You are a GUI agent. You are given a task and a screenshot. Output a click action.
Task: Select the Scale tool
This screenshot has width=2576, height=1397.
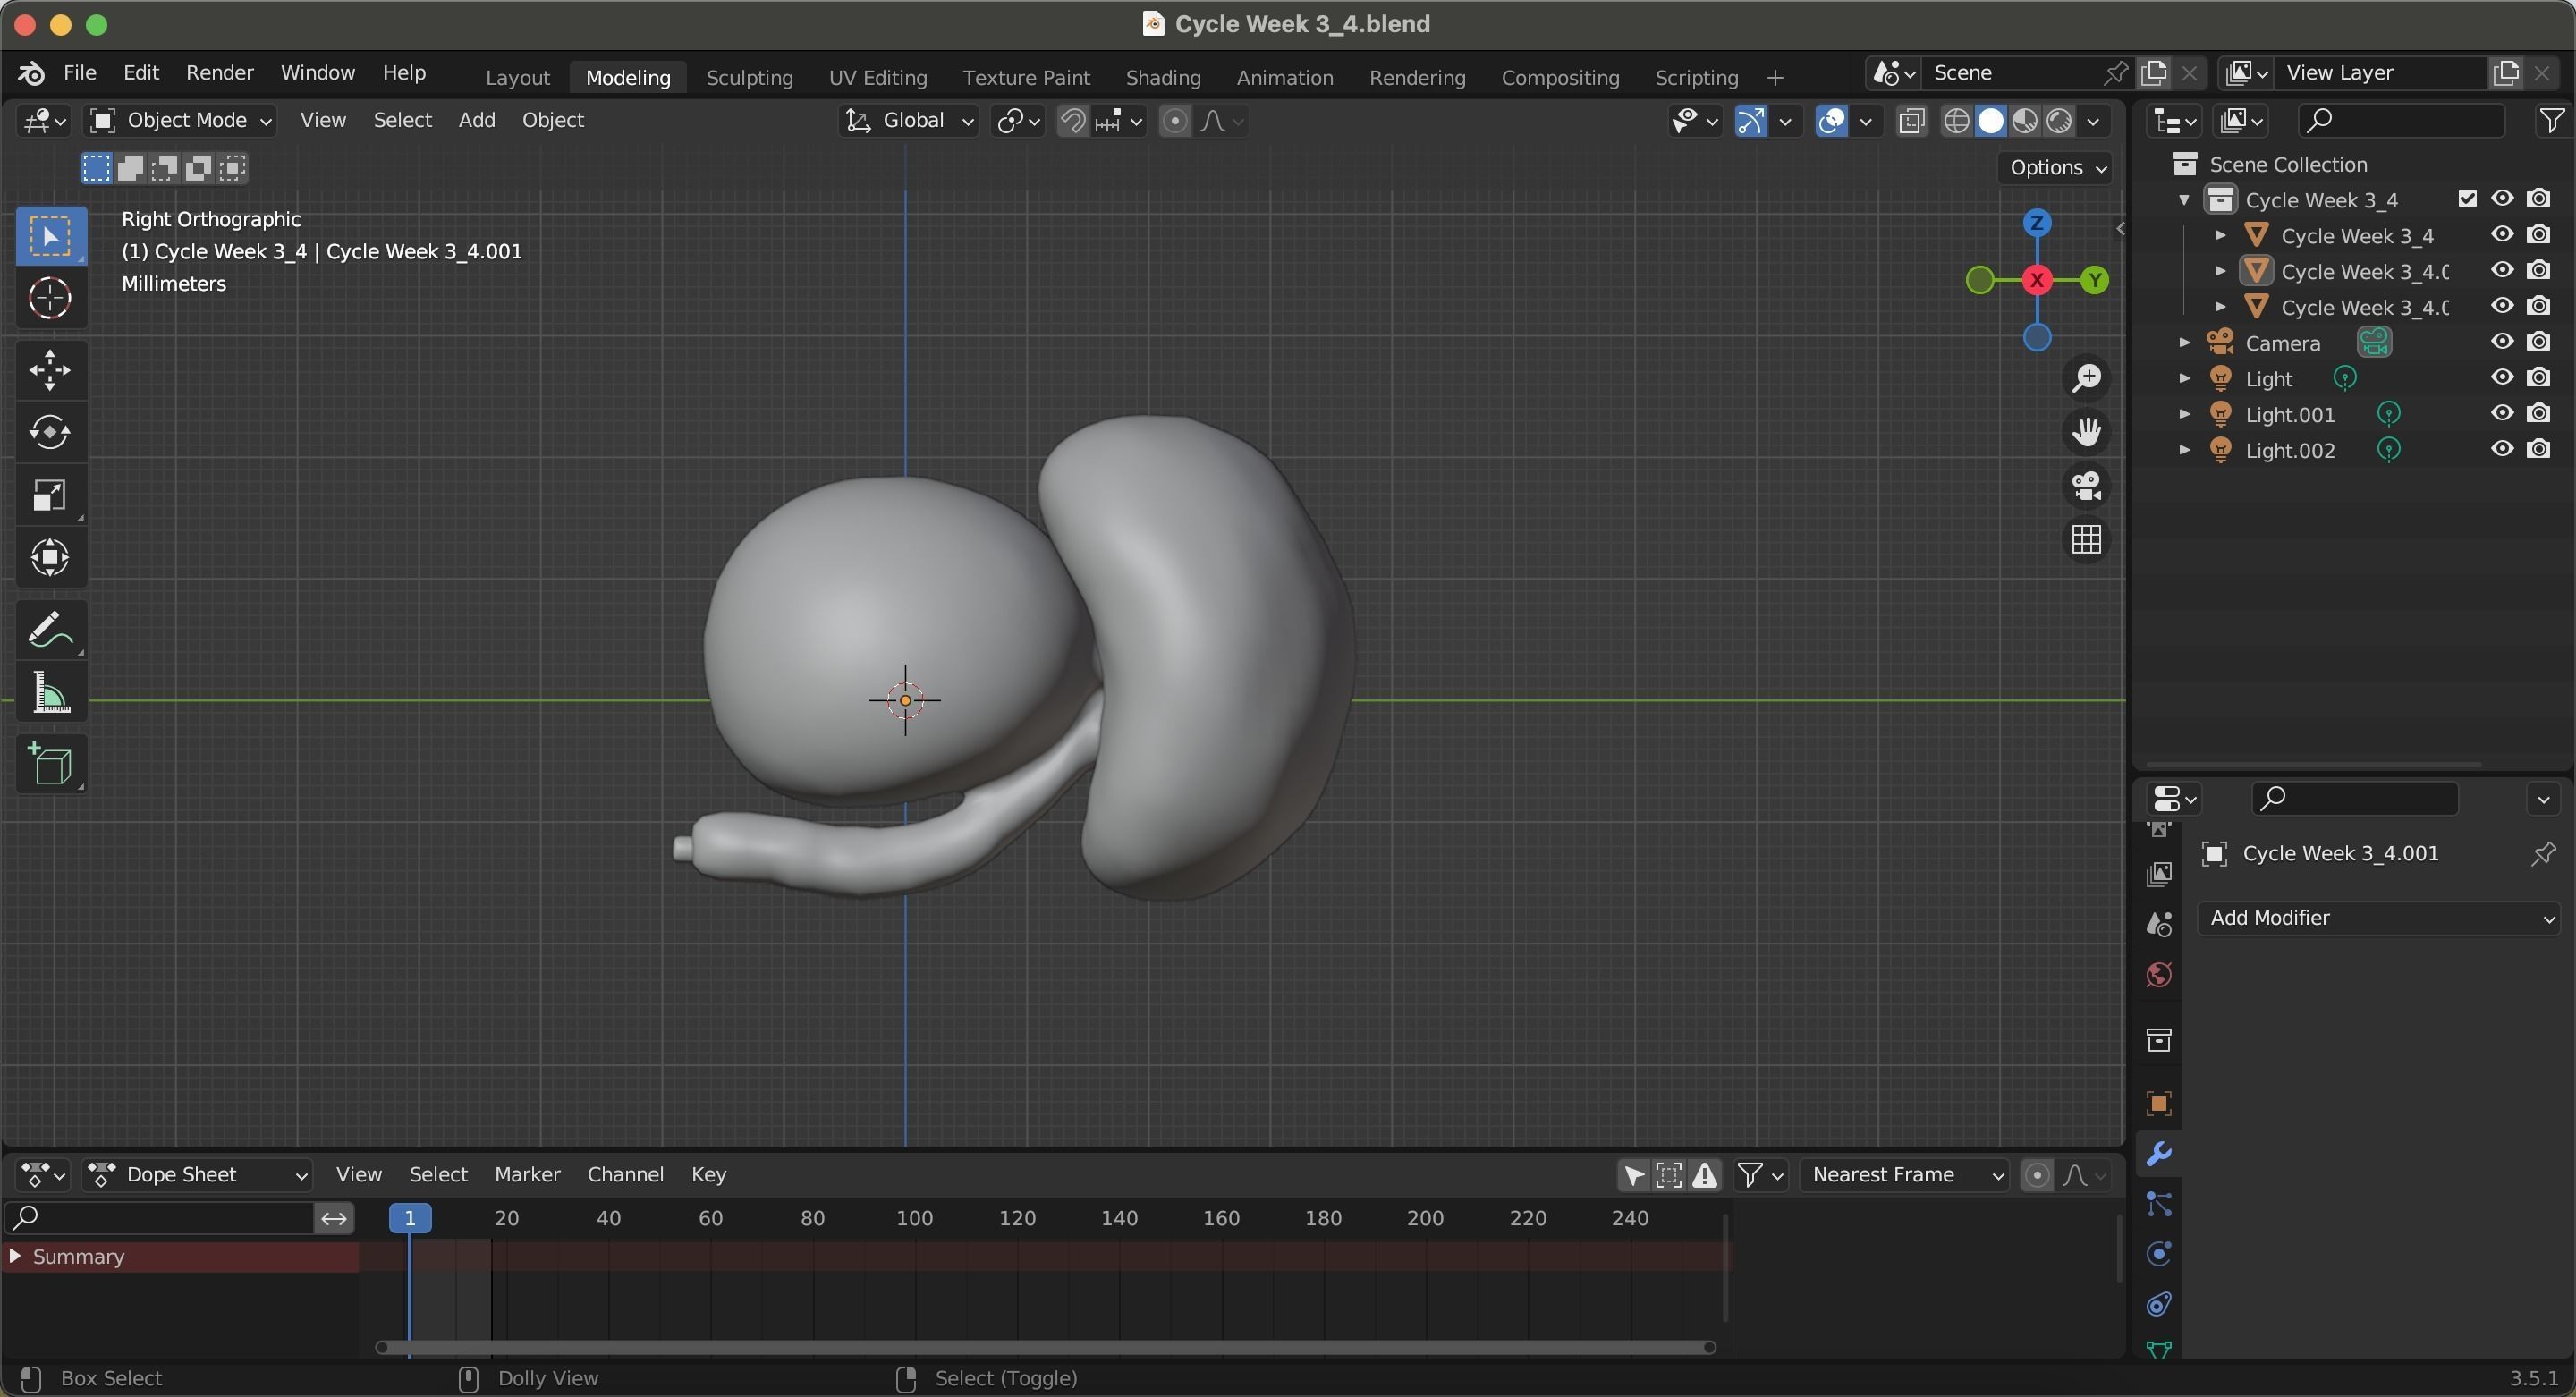click(50, 495)
